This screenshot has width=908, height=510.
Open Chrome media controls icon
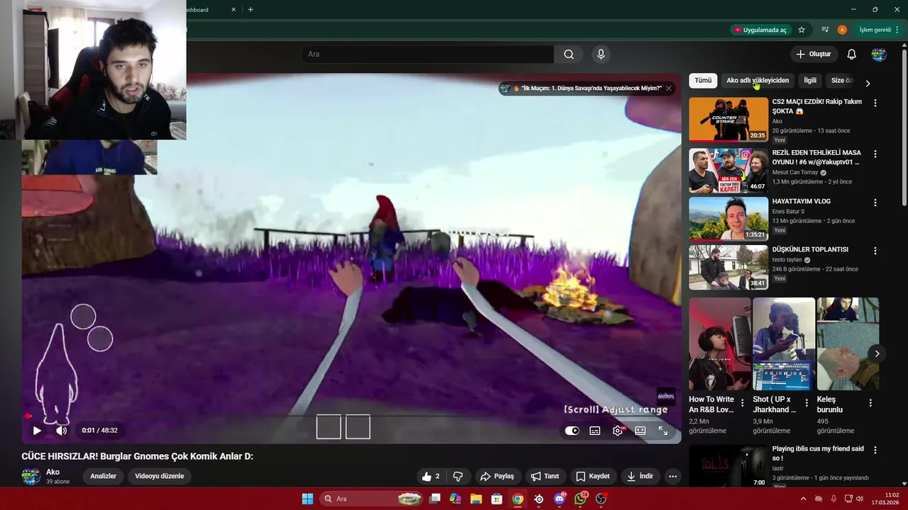825,30
